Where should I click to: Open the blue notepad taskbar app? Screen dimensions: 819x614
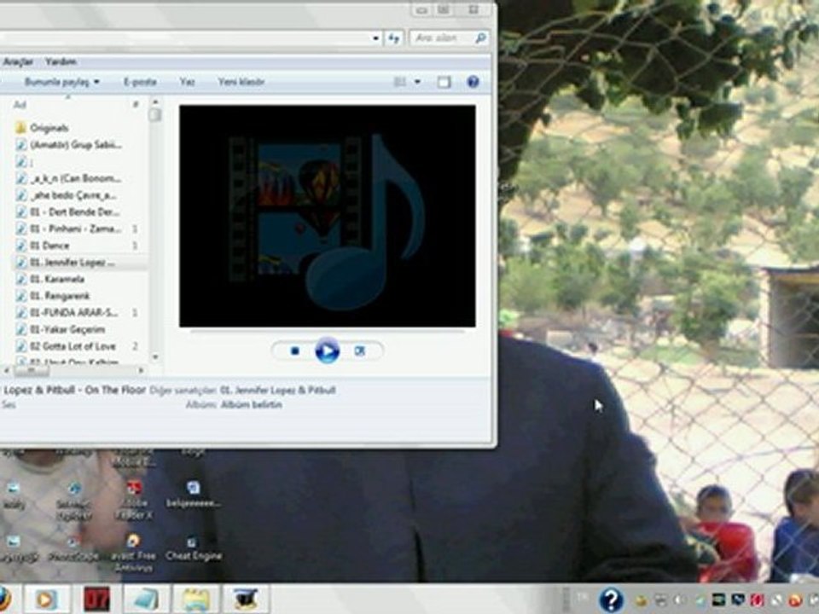coord(146,600)
